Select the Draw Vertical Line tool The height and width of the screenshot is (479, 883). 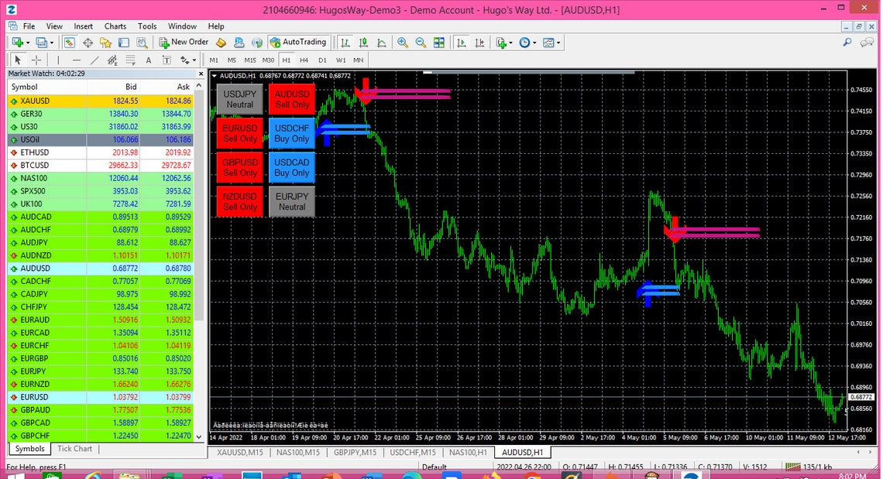coord(58,60)
